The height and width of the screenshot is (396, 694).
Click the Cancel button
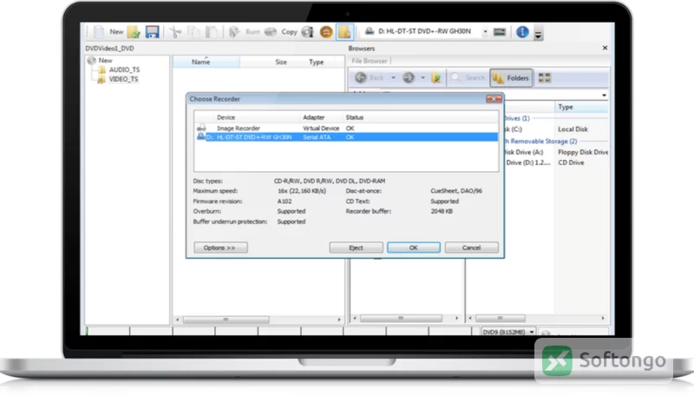[471, 247]
